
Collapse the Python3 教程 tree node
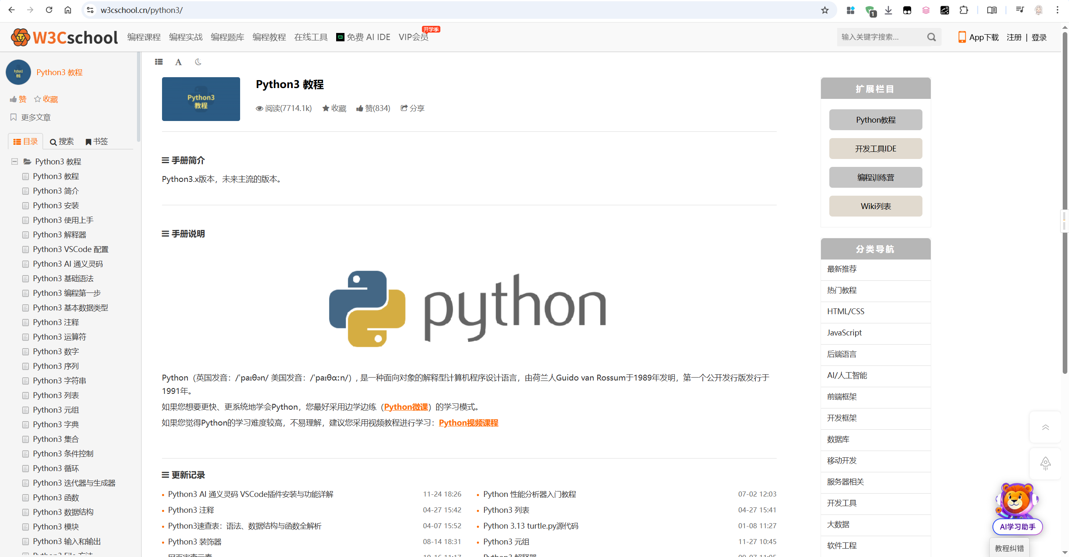point(14,161)
